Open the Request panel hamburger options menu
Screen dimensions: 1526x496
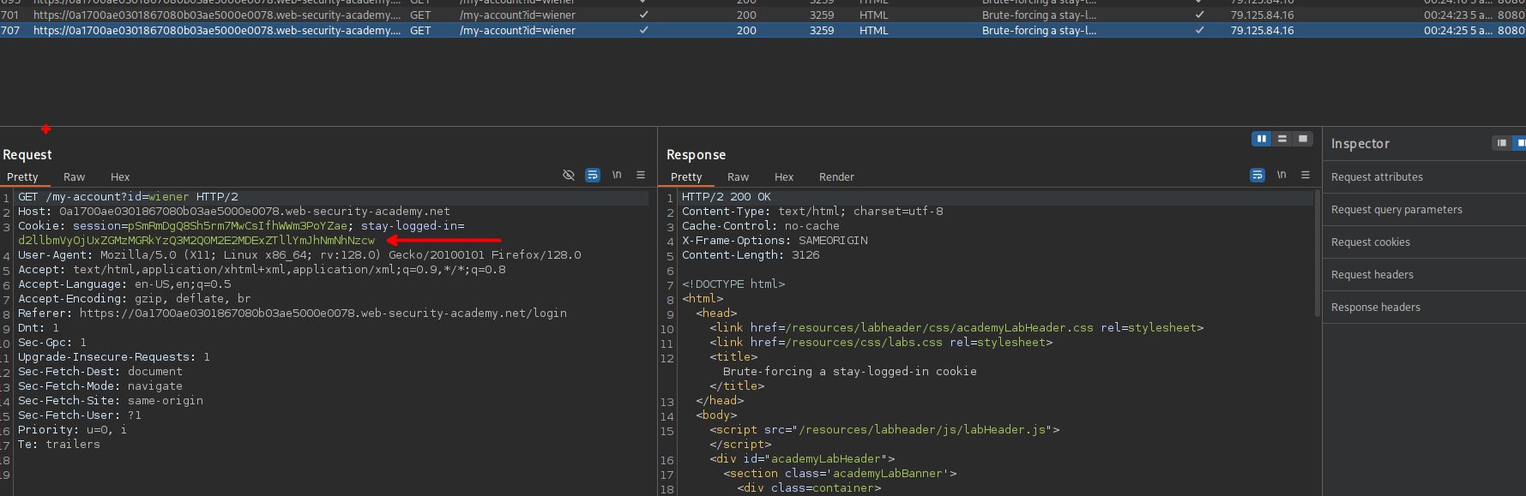[641, 175]
